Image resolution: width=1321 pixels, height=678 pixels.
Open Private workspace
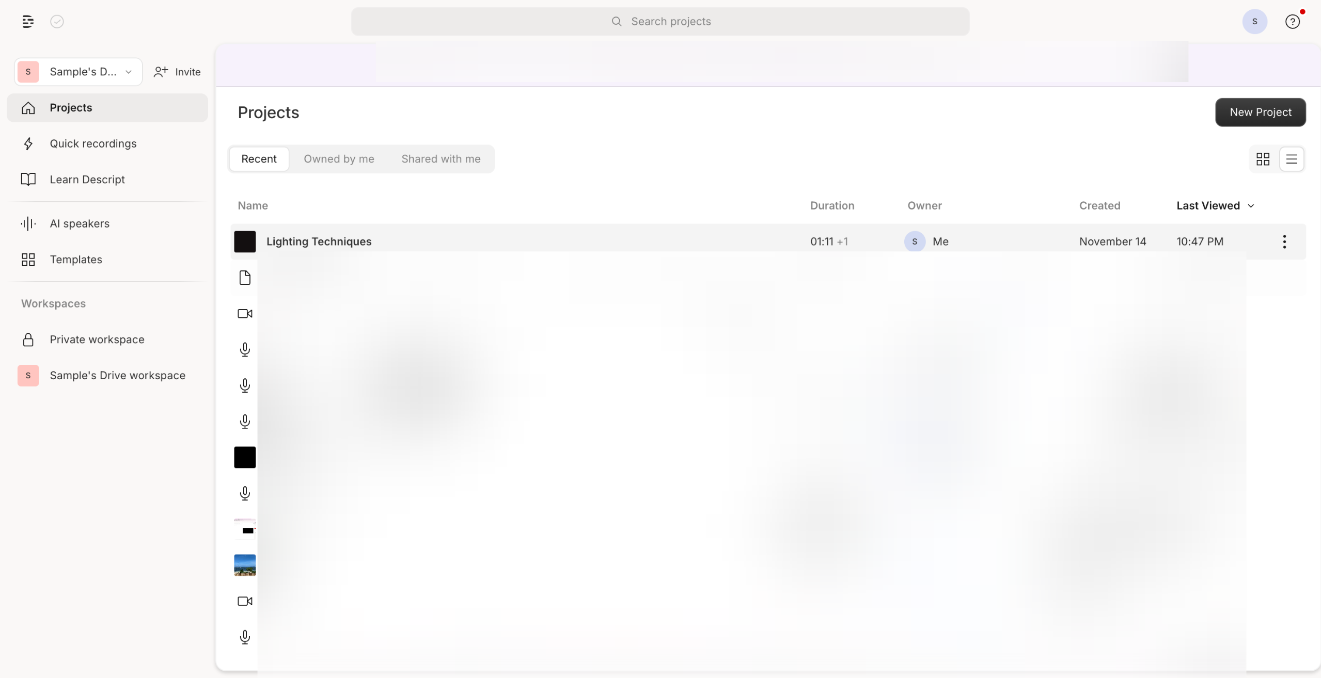click(97, 340)
